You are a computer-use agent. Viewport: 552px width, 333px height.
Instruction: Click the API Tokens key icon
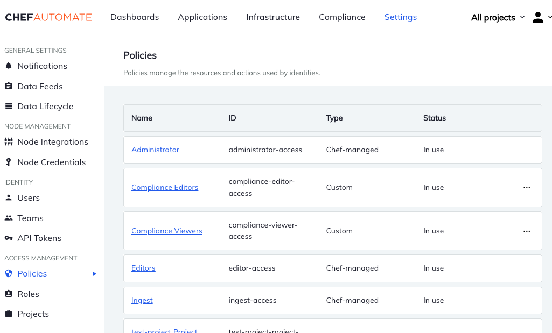pos(9,238)
